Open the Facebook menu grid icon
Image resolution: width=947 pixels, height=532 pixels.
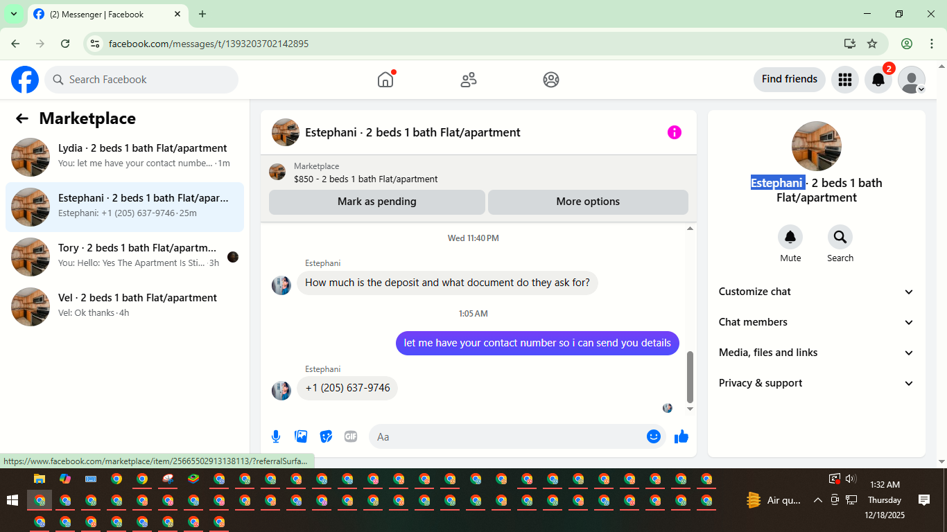(x=844, y=80)
